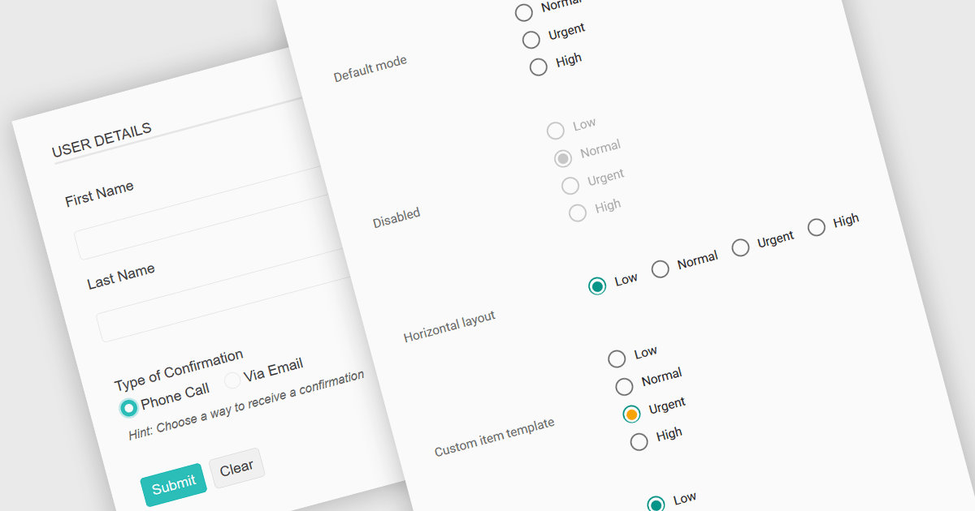Choose High in Horizontal layout group
The image size is (975, 511).
pyautogui.click(x=816, y=227)
